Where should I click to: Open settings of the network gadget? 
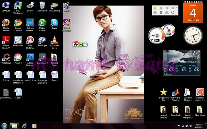click(177, 7)
